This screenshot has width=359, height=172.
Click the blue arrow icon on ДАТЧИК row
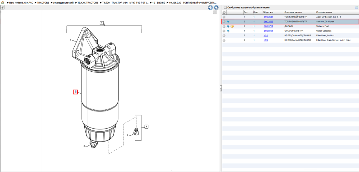tap(228, 26)
